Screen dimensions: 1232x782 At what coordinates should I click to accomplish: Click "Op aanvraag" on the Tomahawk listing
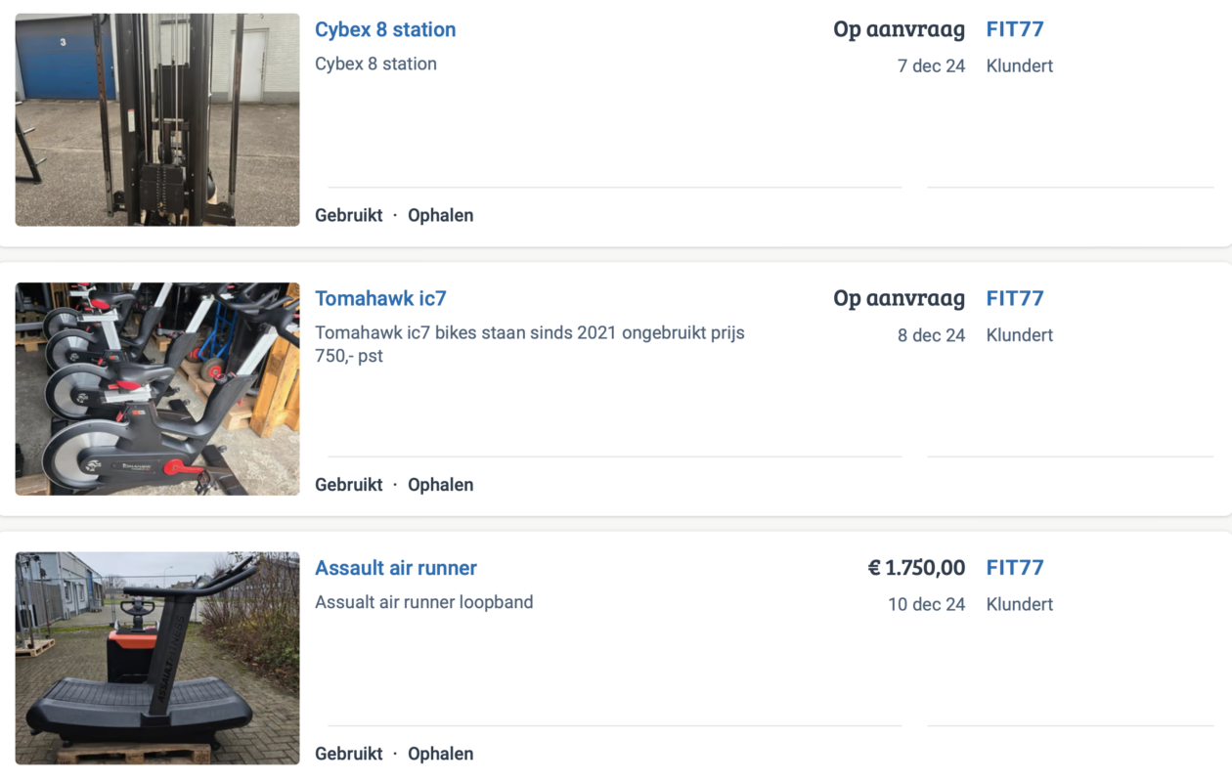[899, 298]
